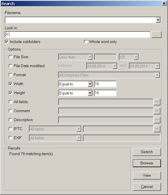This screenshot has height=195, width=168.
Task: Toggle the Include subfolders checkbox
Action: pos(6,42)
